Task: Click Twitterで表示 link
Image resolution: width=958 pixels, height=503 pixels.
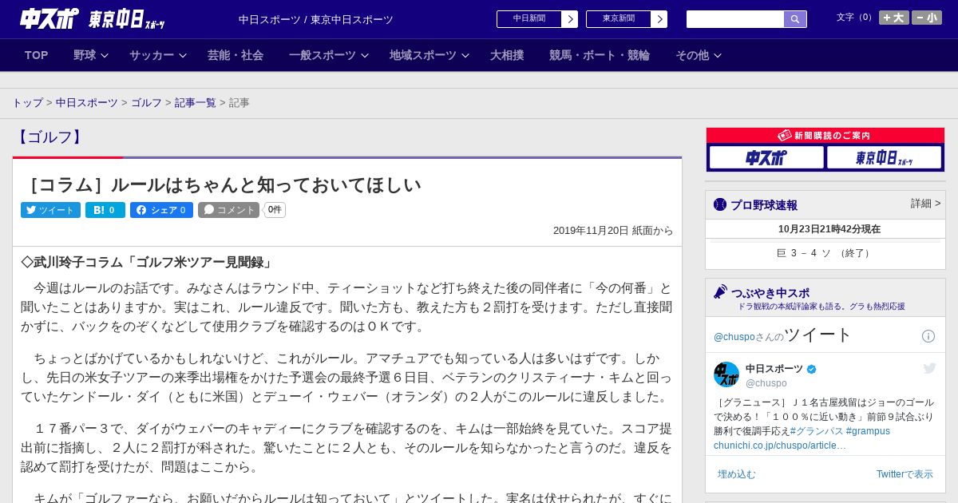Action: coord(905,474)
